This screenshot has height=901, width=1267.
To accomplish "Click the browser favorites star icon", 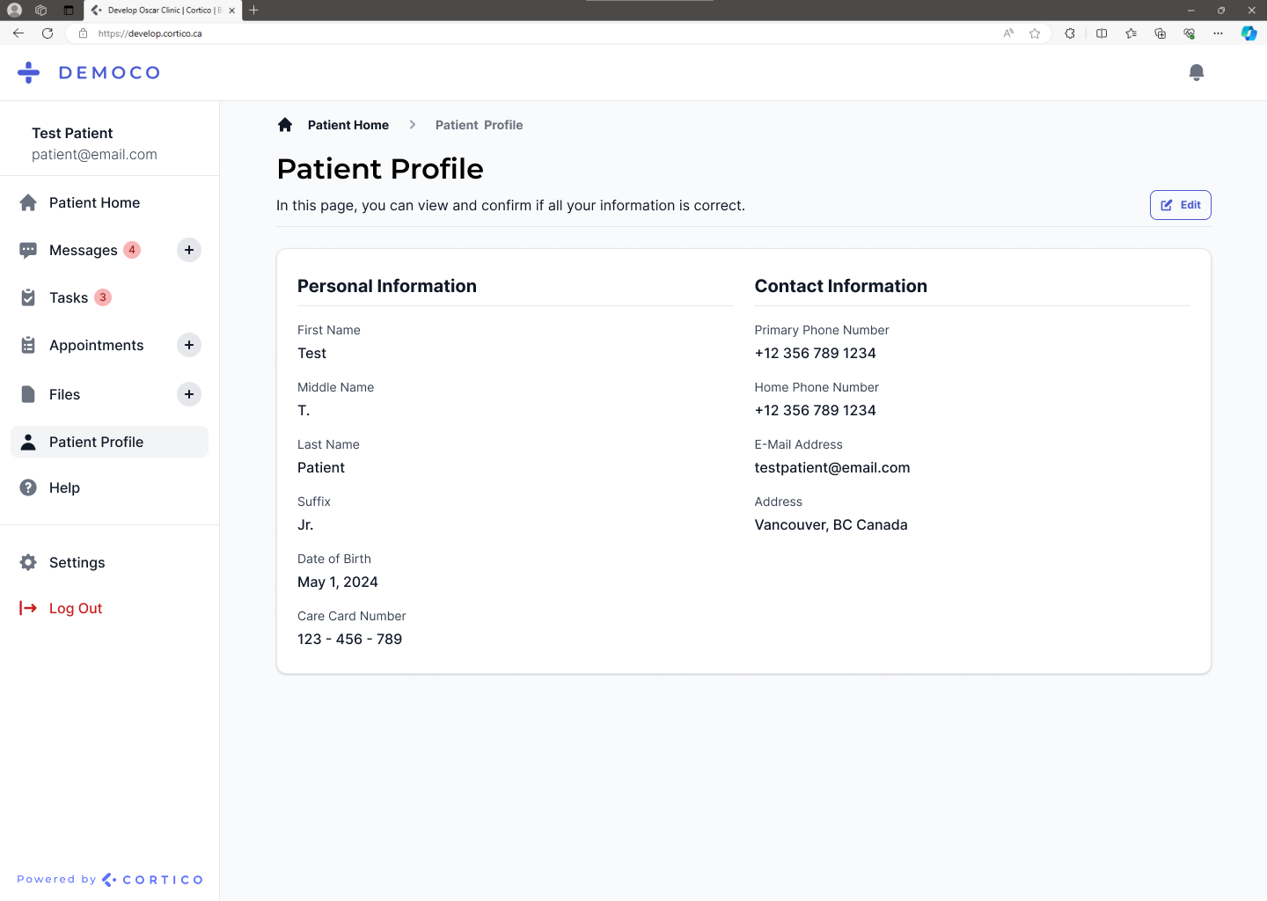I will tap(1035, 33).
